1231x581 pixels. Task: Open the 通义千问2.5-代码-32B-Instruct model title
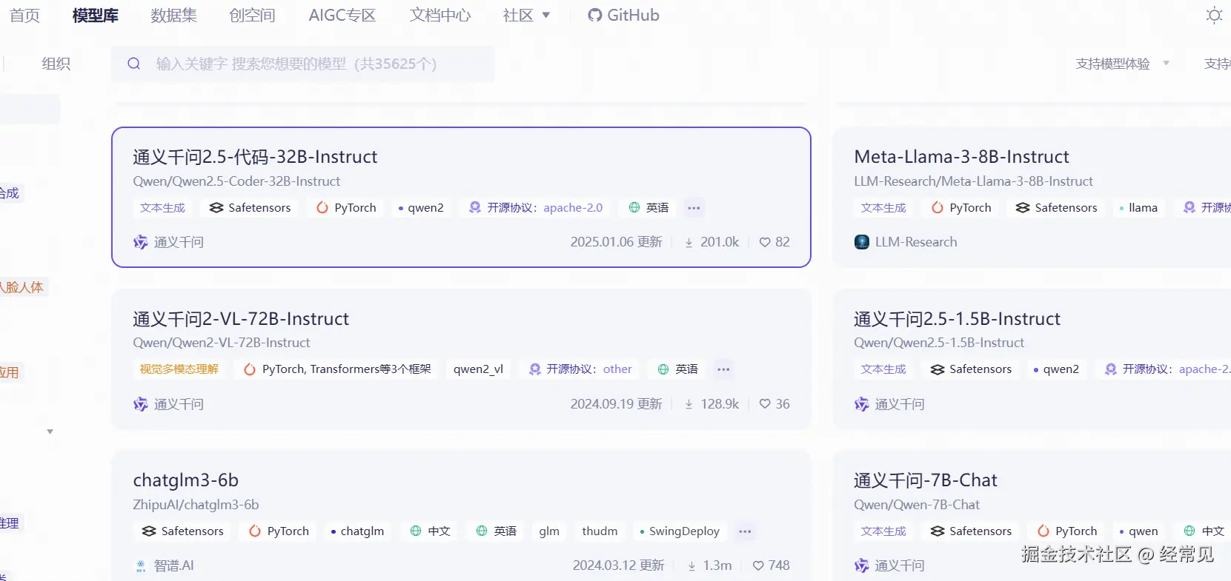pyautogui.click(x=255, y=157)
